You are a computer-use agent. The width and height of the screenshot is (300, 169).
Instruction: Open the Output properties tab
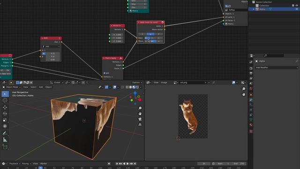tap(251, 73)
